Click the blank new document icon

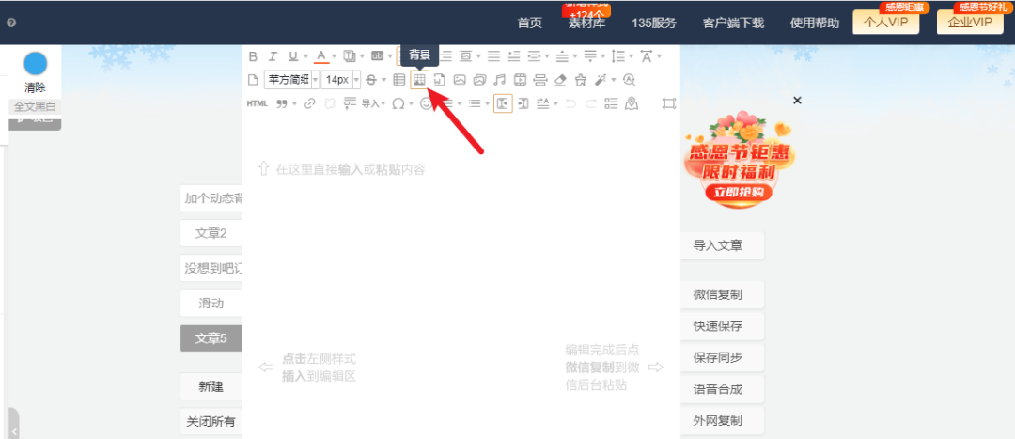(x=254, y=80)
